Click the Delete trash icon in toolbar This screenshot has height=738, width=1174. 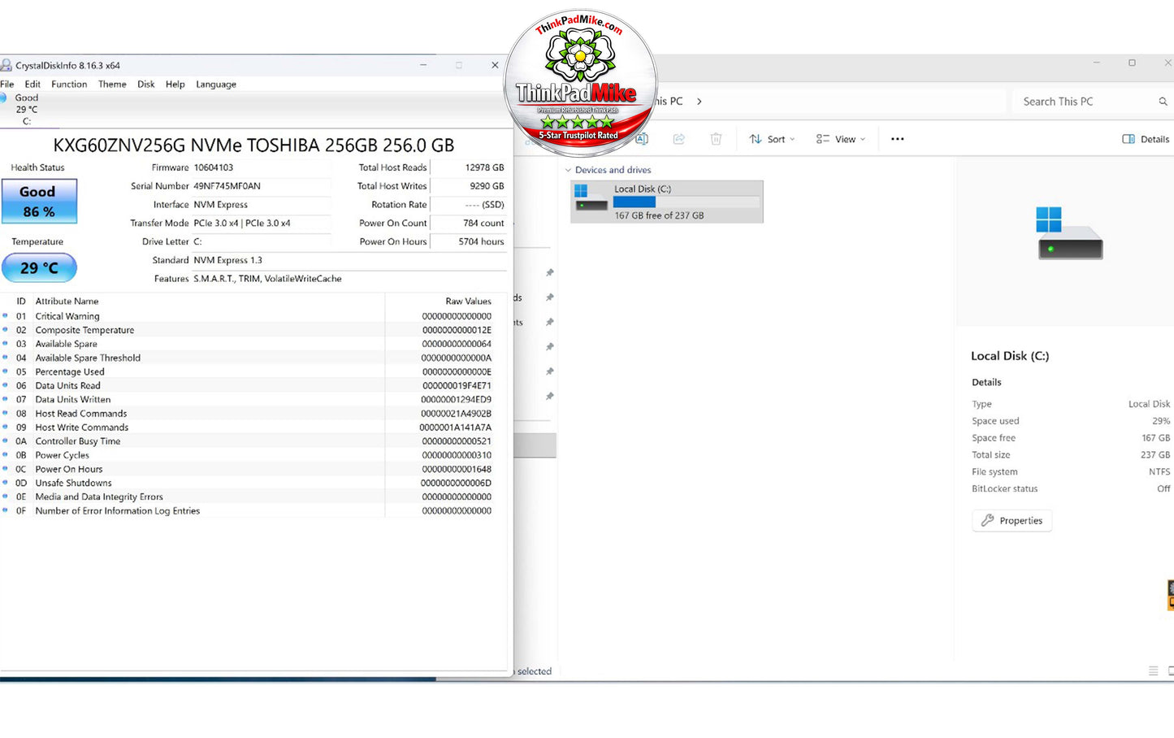click(716, 139)
